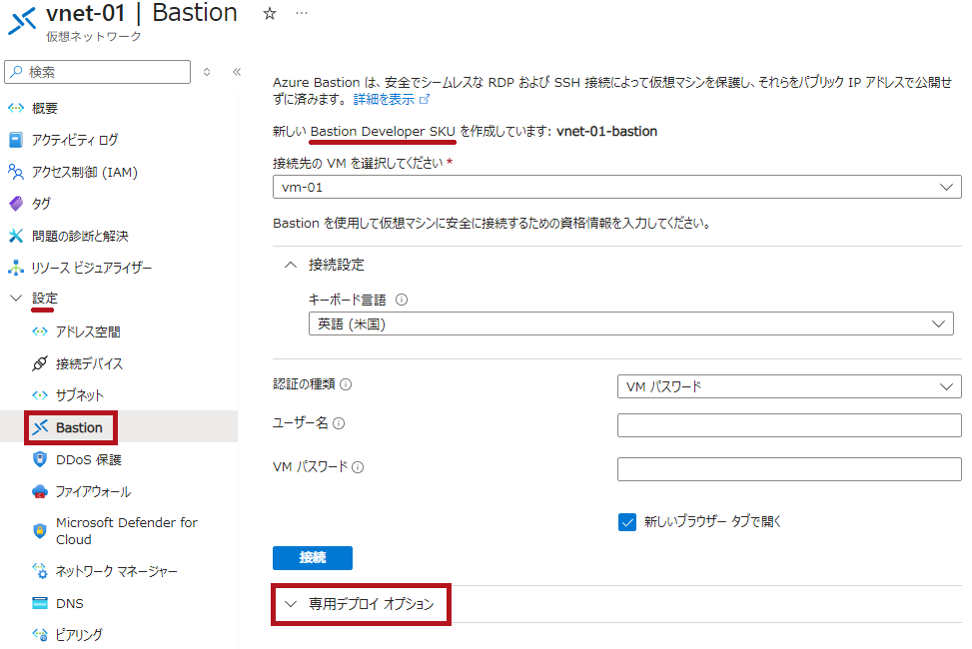Open the VM selection dropdown showing vm-01
The image size is (972, 649).
(x=616, y=187)
